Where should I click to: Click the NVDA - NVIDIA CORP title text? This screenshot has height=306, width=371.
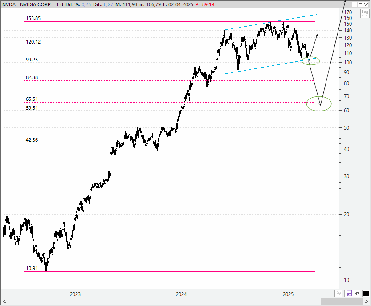click(26, 4)
